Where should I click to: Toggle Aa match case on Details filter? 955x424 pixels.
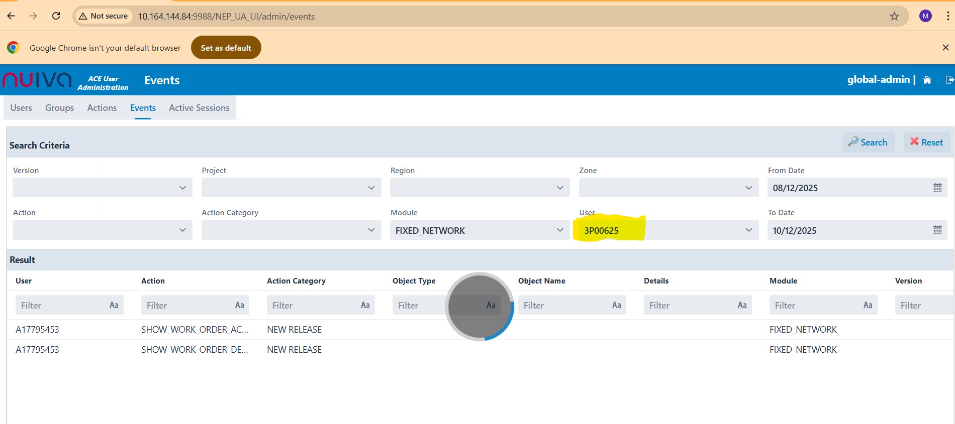742,305
